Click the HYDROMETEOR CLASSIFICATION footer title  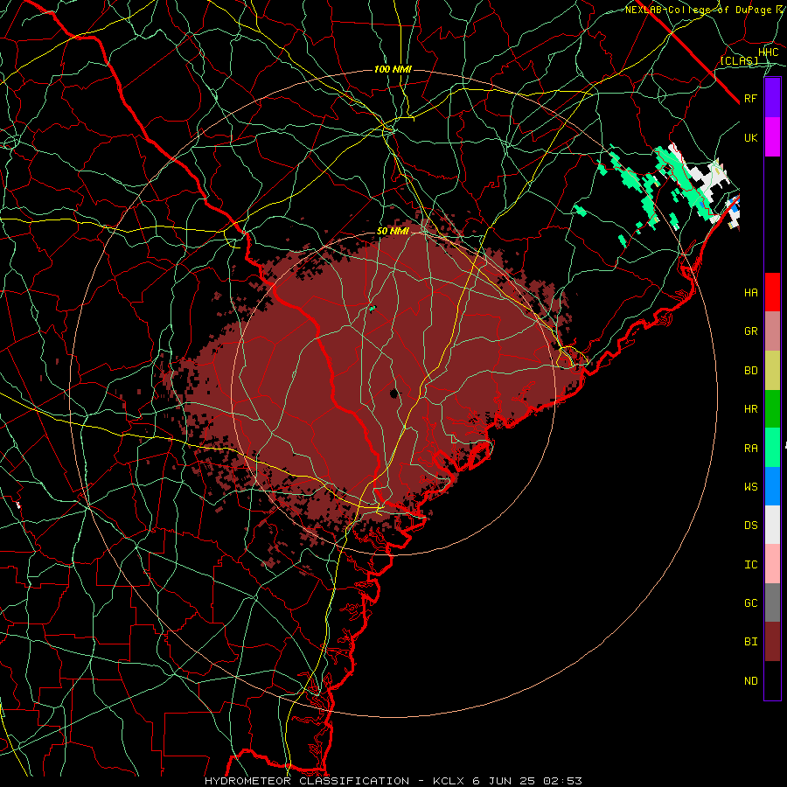307,781
